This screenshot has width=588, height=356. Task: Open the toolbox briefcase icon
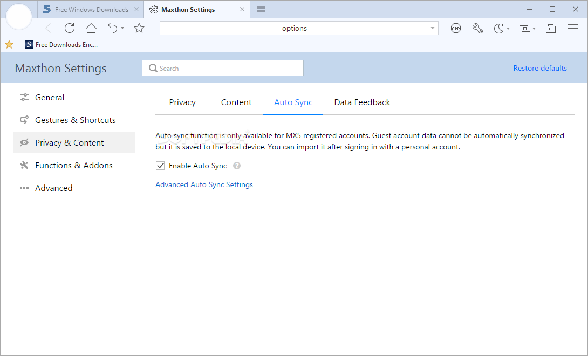(x=550, y=28)
